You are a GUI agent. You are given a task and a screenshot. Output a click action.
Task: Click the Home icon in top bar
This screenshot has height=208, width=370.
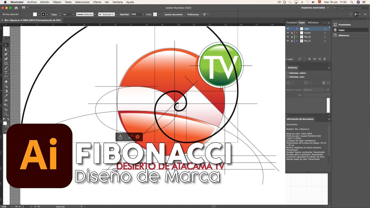pyautogui.click(x=16, y=8)
